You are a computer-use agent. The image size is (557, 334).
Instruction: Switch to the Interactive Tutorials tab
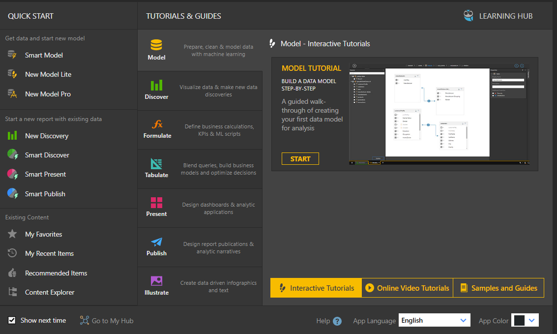[x=316, y=288]
